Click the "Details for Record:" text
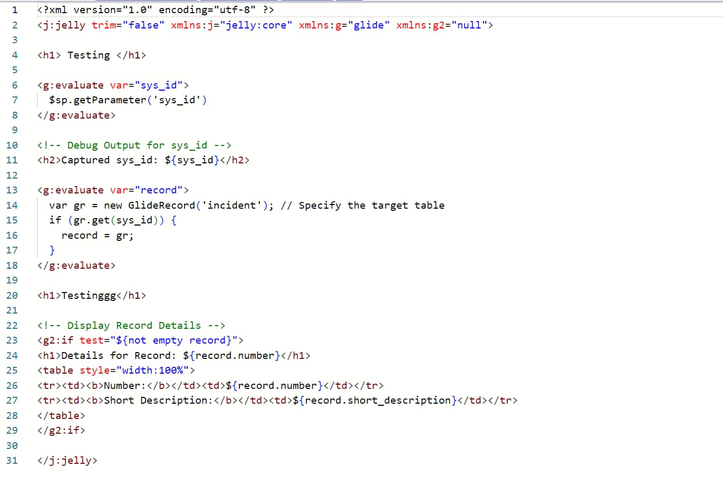The height and width of the screenshot is (478, 723). click(x=119, y=355)
